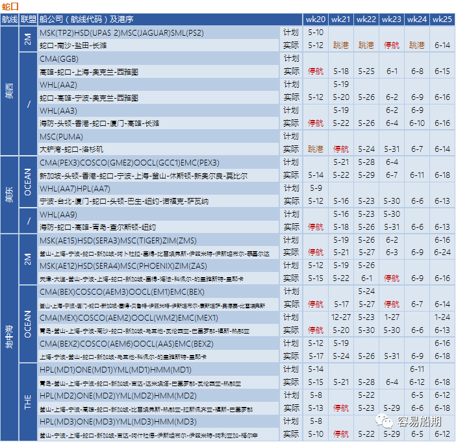Click the wk23 停航 cell for MSK(TP2)
Screen dimensions: 456x442
tap(392, 45)
